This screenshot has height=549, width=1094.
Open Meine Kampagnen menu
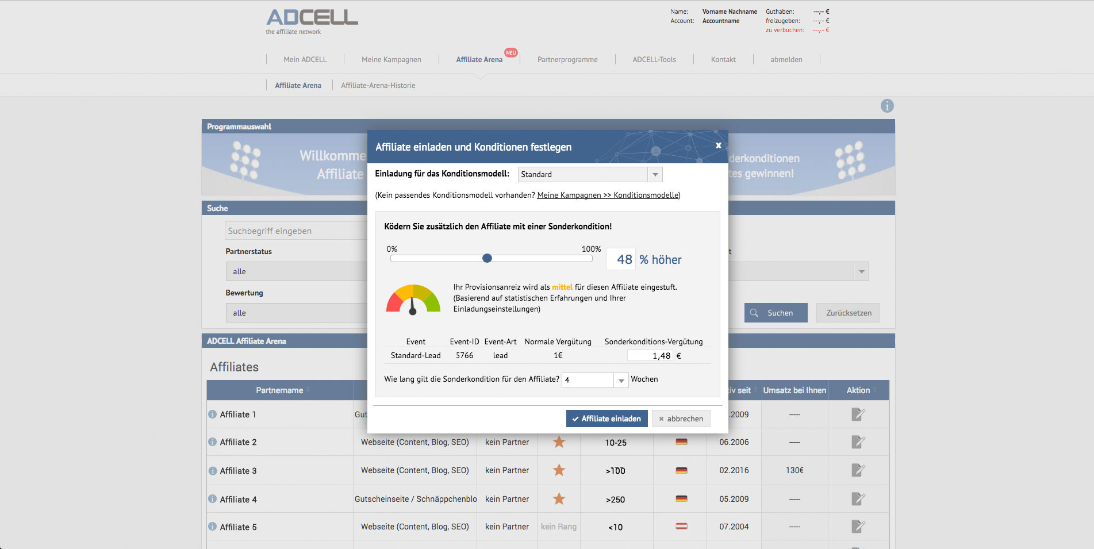pos(391,59)
